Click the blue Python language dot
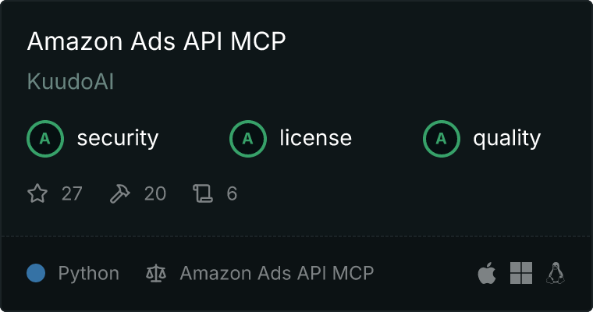The image size is (593, 312). click(36, 273)
